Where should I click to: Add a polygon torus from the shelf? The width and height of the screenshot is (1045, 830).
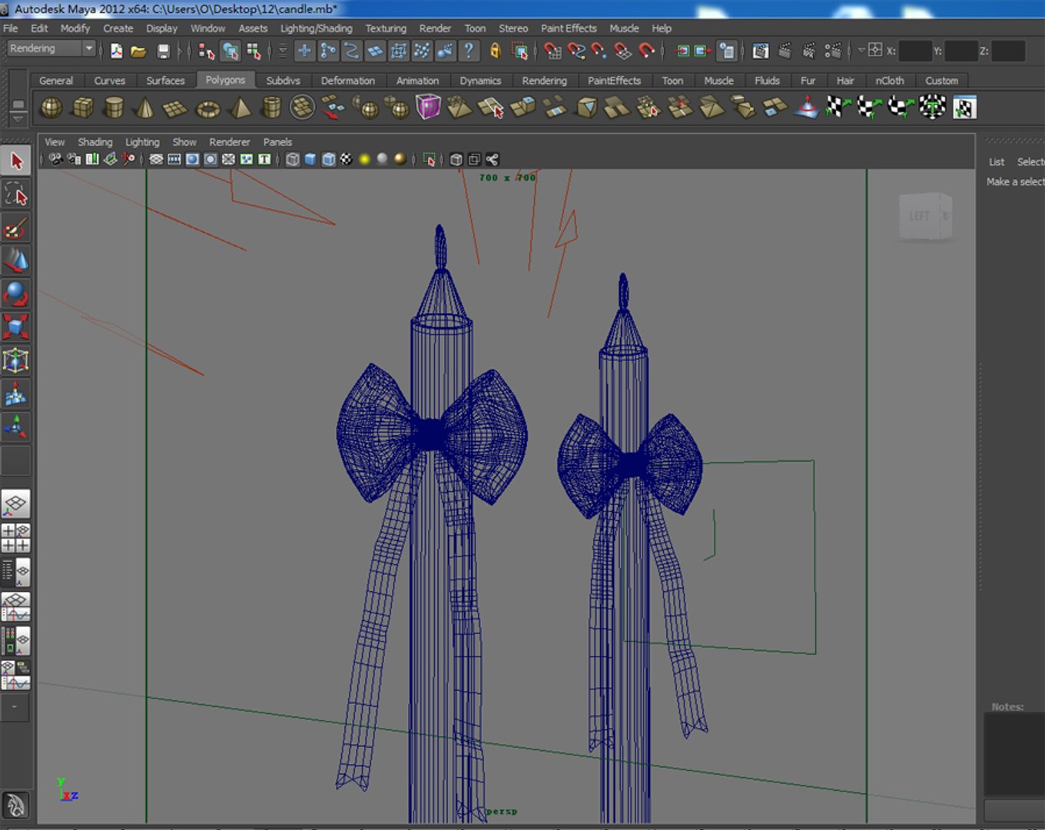(x=208, y=108)
